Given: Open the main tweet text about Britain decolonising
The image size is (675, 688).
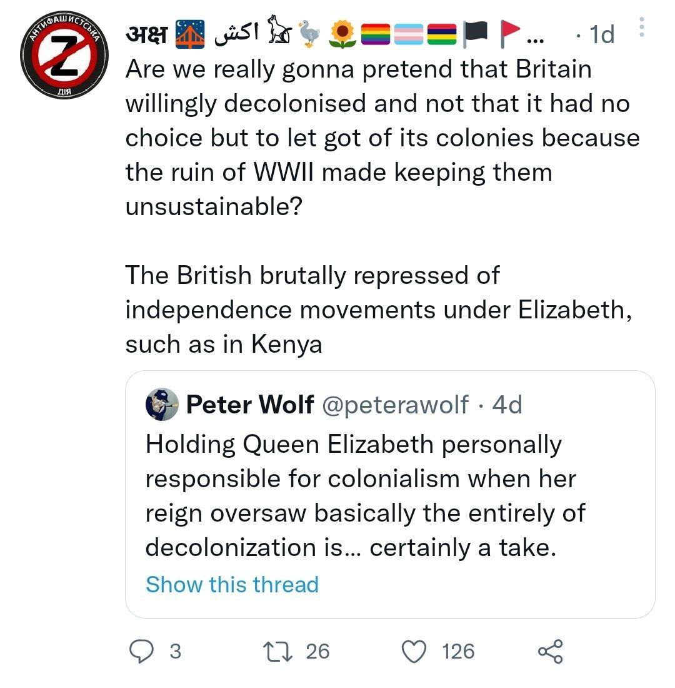Looking at the screenshot, I should coord(375,138).
